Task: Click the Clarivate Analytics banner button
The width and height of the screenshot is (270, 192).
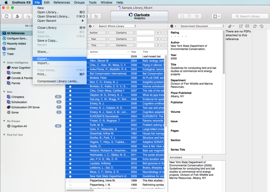Action: click(139, 16)
